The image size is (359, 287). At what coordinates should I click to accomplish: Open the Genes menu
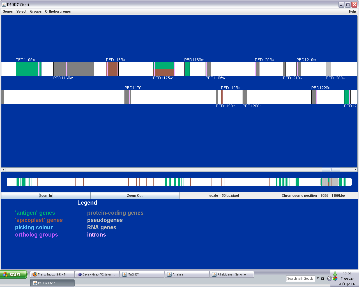8,11
